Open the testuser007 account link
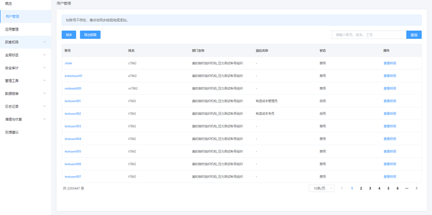432x215 pixels. [x=73, y=177]
